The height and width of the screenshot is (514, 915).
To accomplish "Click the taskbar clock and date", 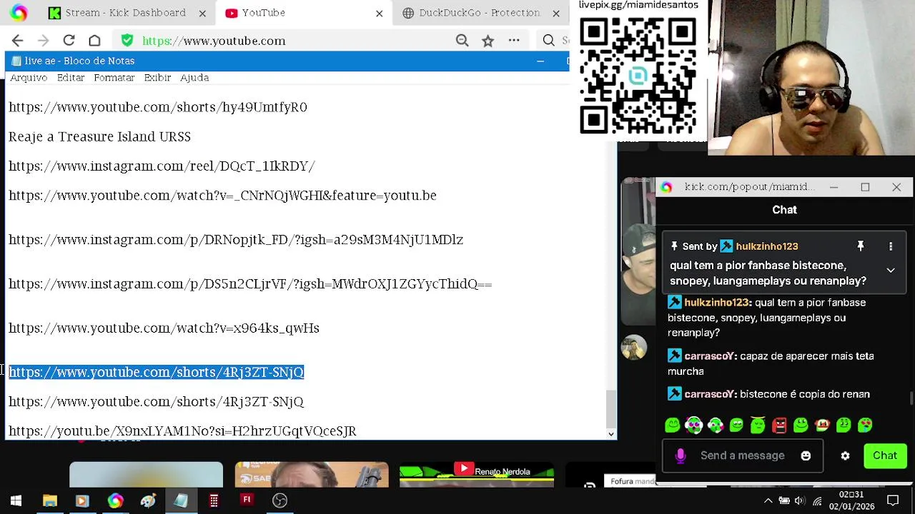I will pyautogui.click(x=851, y=500).
